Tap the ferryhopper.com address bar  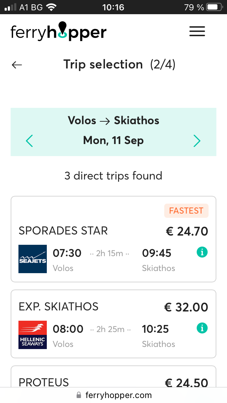[118, 395]
